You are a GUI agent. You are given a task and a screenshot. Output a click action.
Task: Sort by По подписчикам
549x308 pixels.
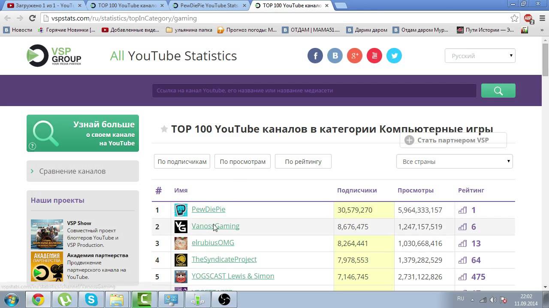(182, 162)
